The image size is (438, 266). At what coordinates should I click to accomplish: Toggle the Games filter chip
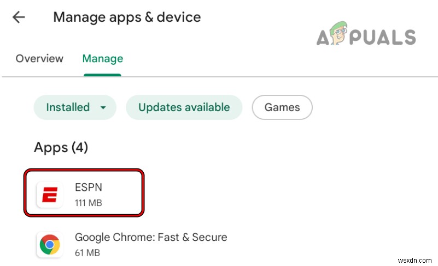point(282,107)
